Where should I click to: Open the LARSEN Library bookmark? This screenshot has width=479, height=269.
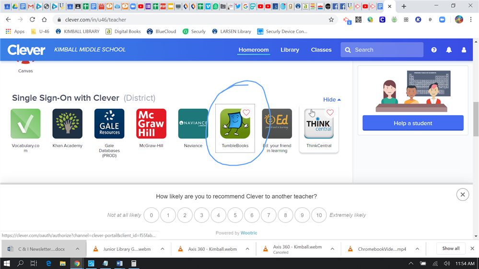[232, 31]
